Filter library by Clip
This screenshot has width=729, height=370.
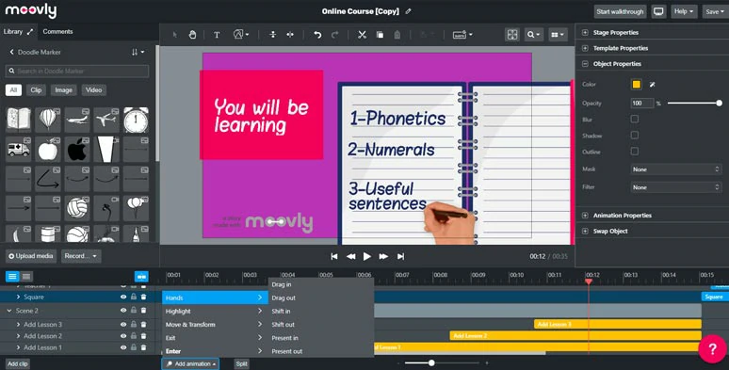click(x=37, y=90)
